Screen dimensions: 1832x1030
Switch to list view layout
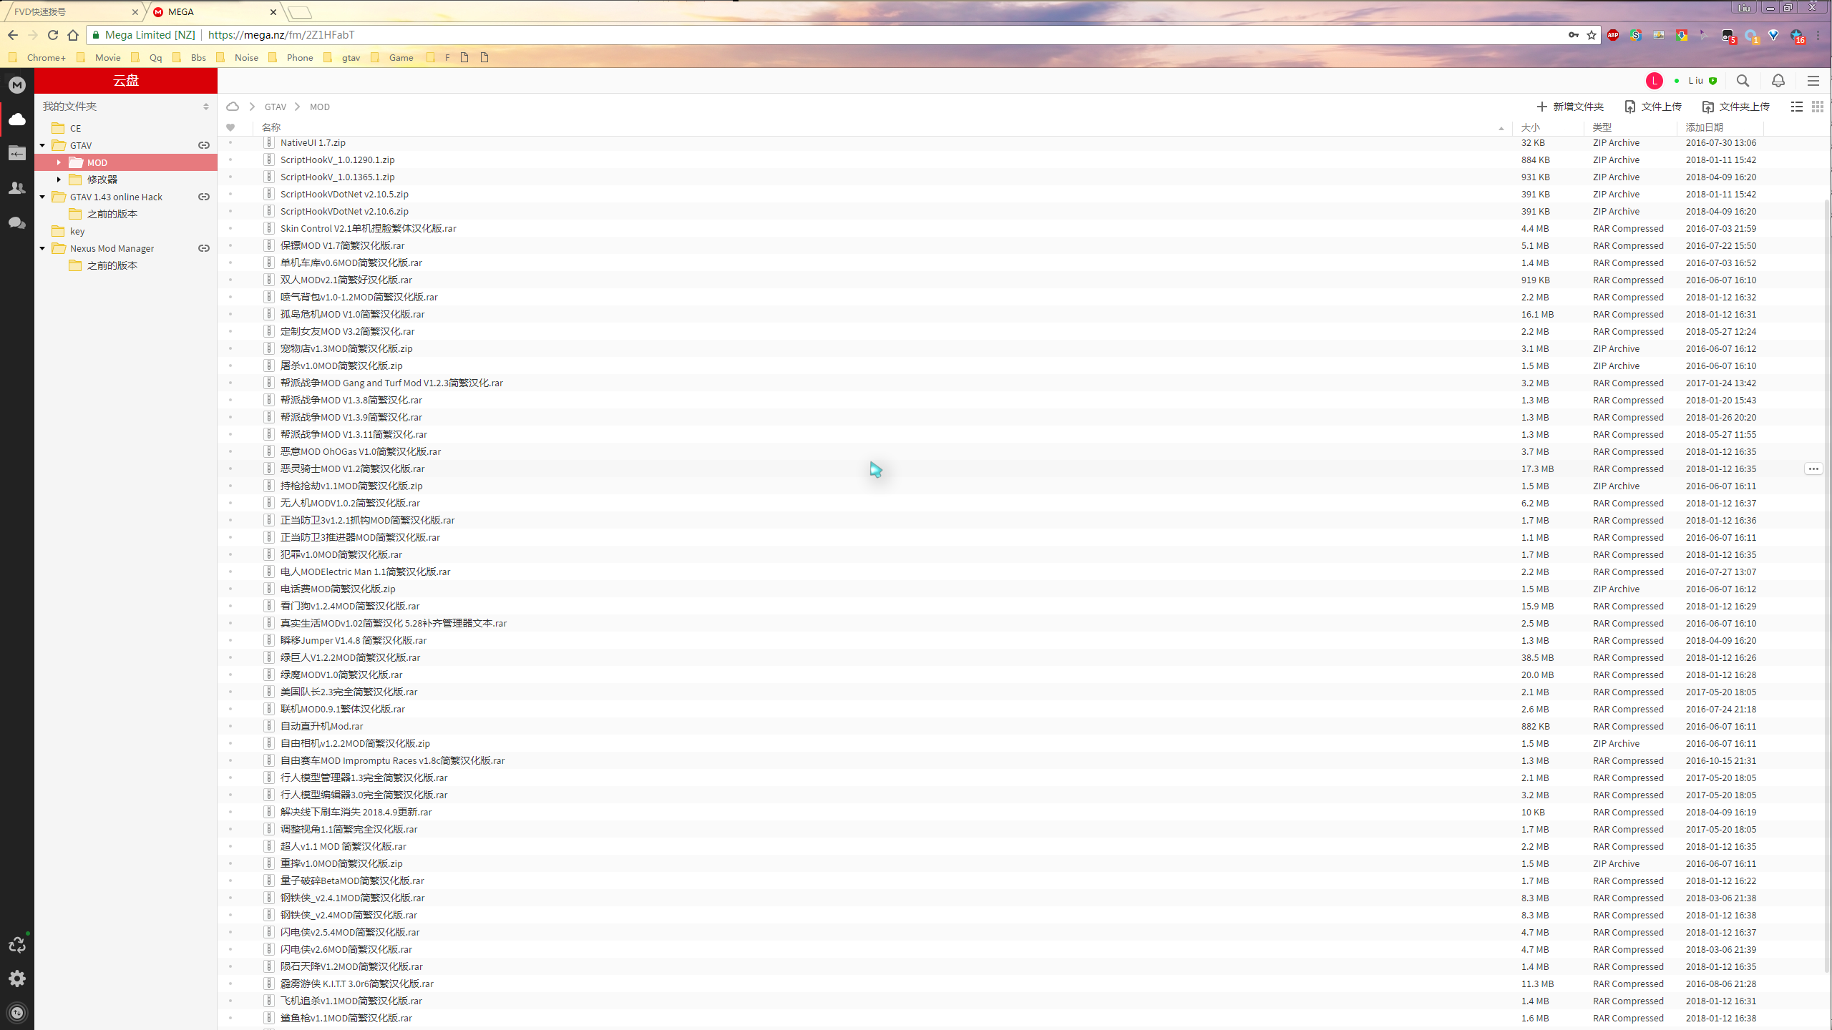point(1796,107)
